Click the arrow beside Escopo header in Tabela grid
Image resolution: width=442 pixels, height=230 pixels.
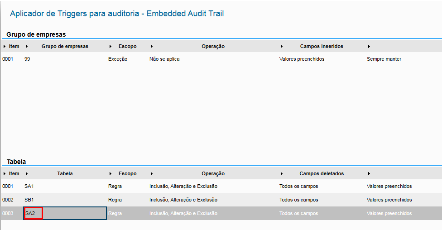(x=111, y=173)
